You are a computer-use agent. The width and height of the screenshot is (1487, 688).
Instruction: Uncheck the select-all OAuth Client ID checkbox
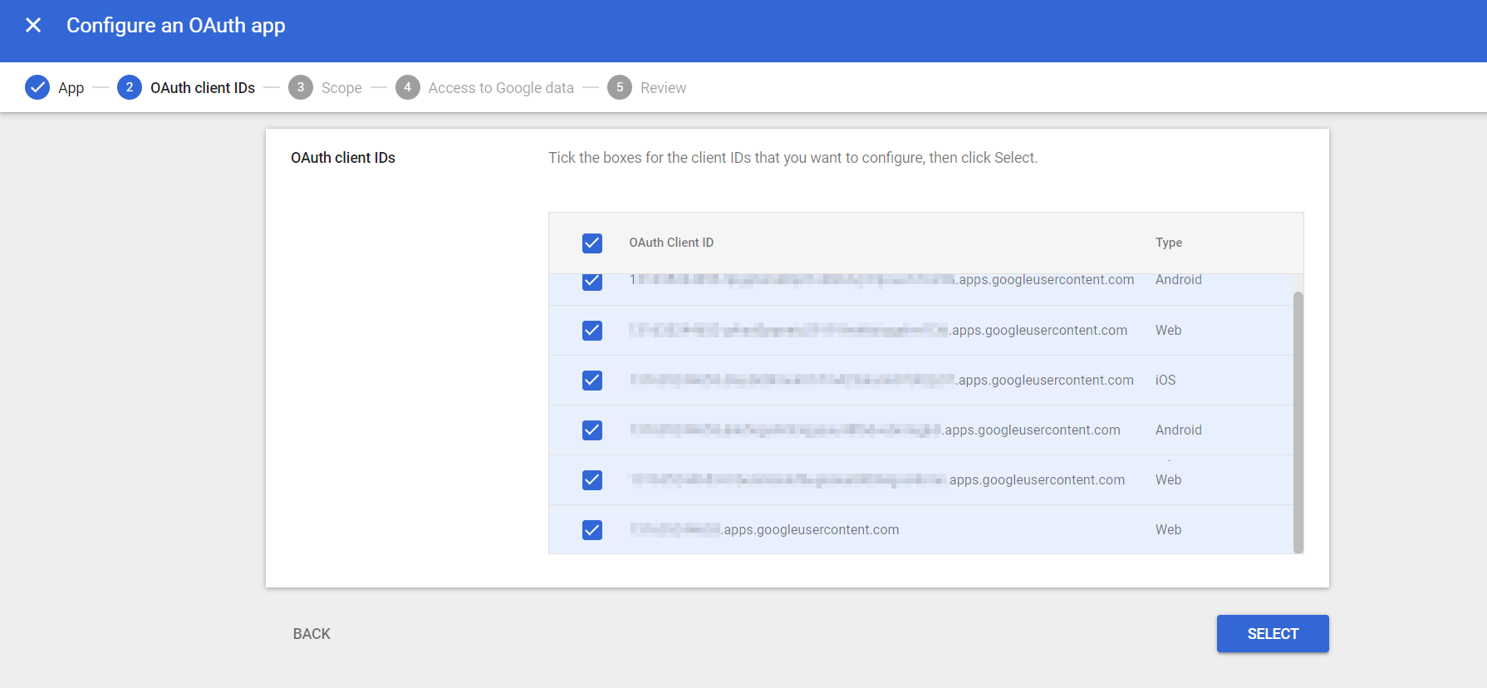pos(592,243)
